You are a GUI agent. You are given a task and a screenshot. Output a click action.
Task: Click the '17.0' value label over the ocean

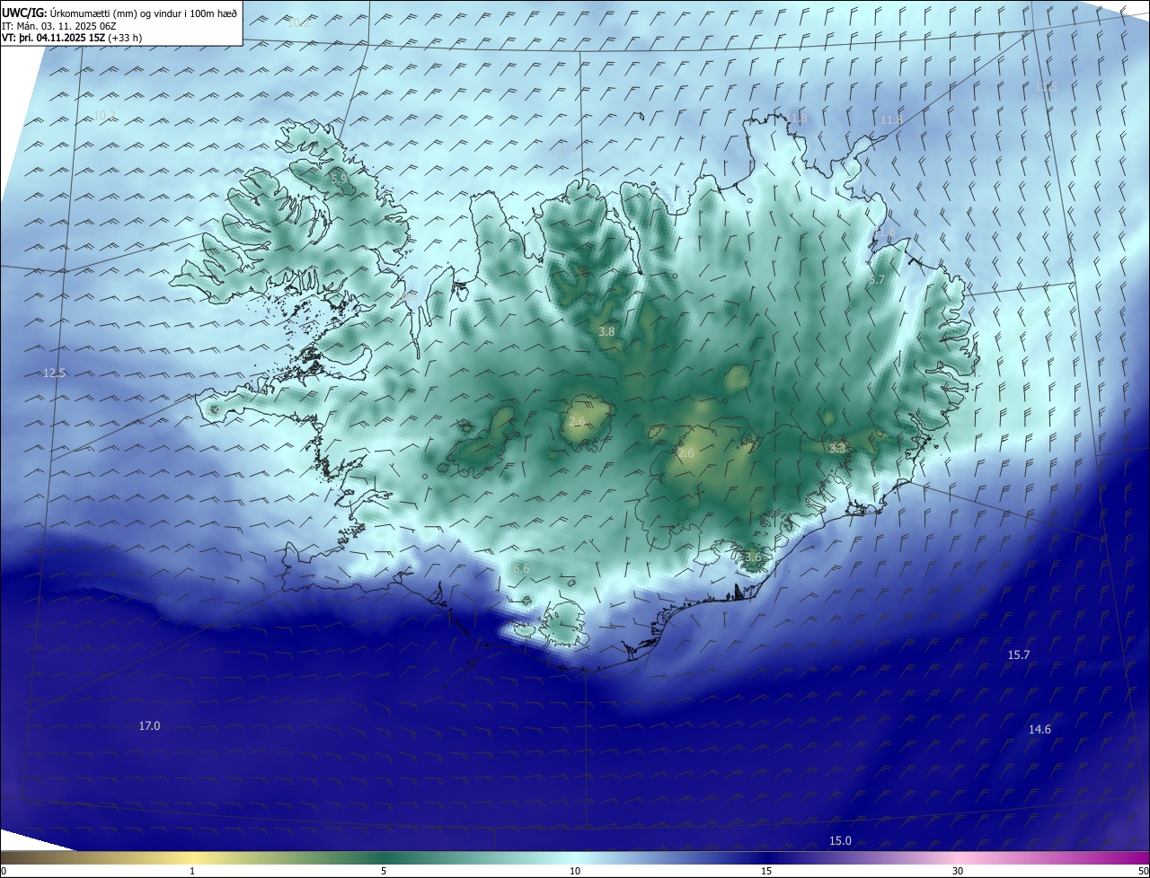click(149, 725)
